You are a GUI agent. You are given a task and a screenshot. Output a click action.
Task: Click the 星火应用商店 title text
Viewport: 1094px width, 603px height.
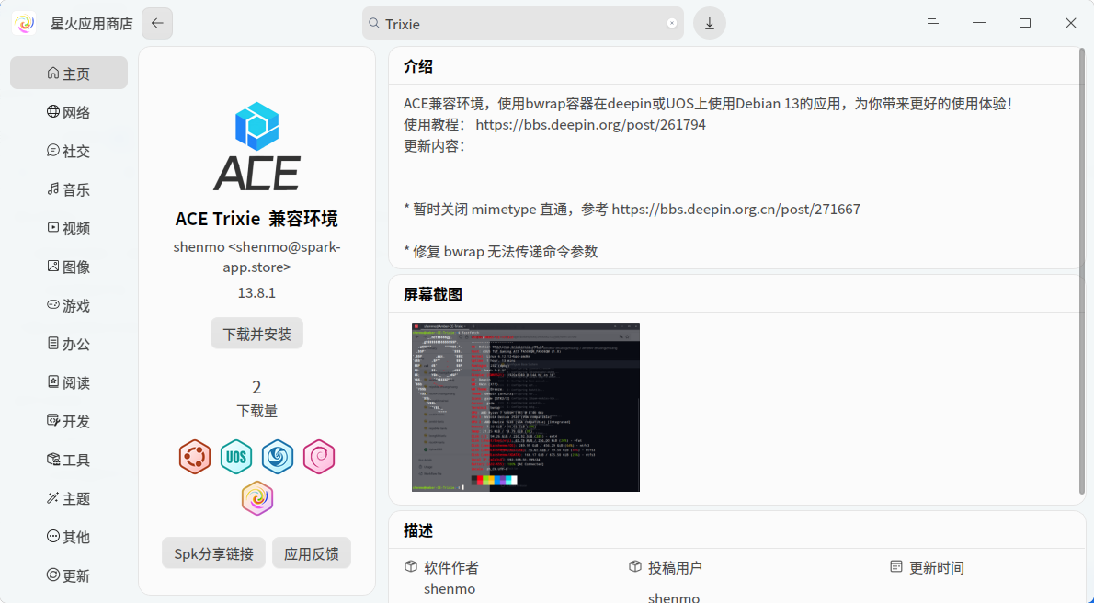91,24
